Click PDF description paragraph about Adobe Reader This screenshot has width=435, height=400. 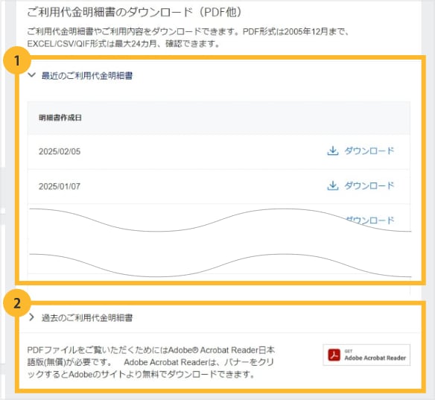[151, 362]
